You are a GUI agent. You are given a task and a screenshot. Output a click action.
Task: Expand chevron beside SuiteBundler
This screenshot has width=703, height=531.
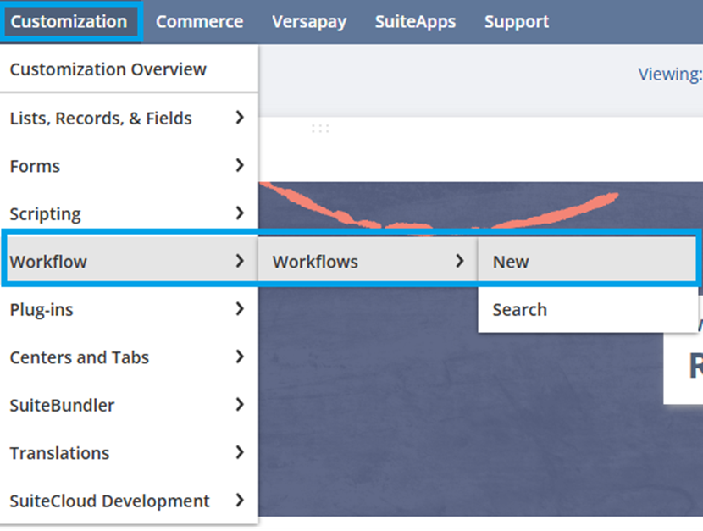tap(240, 405)
